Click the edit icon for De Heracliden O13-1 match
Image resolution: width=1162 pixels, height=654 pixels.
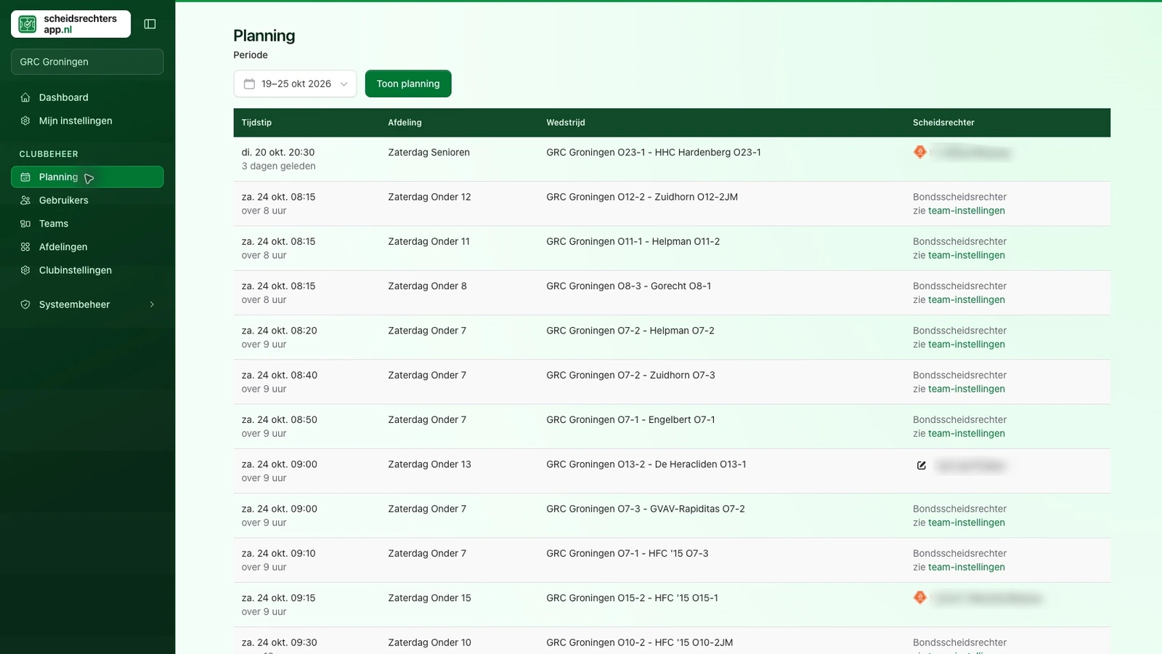(921, 465)
